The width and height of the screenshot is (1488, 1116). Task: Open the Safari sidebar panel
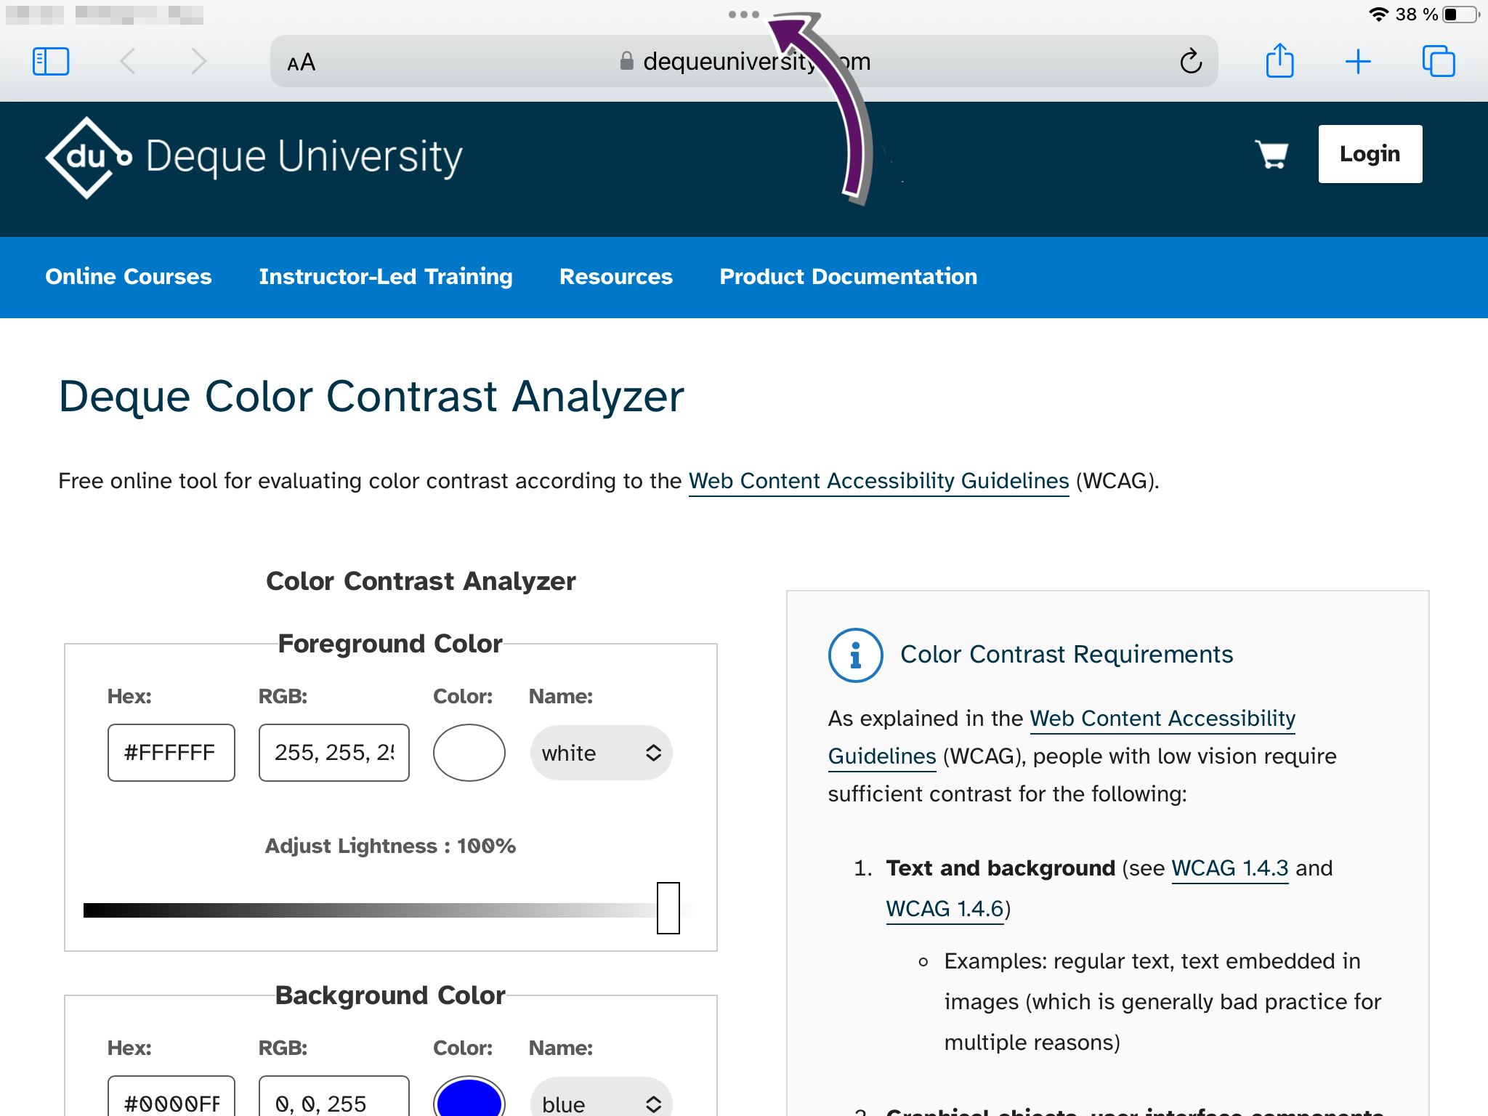pyautogui.click(x=51, y=62)
